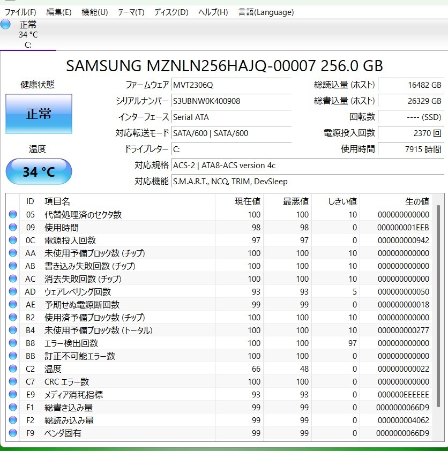Click the status orb for attribute F2

coord(13,420)
